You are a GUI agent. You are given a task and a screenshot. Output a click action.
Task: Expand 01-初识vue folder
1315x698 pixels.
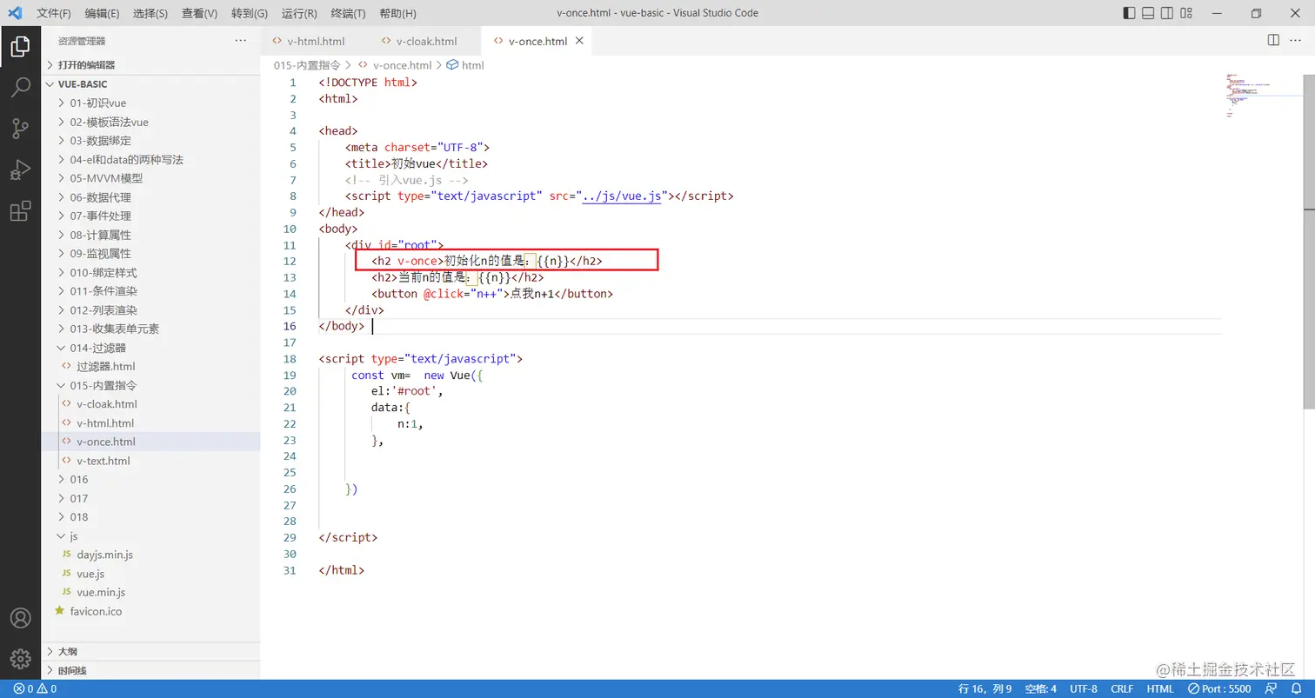(151, 103)
